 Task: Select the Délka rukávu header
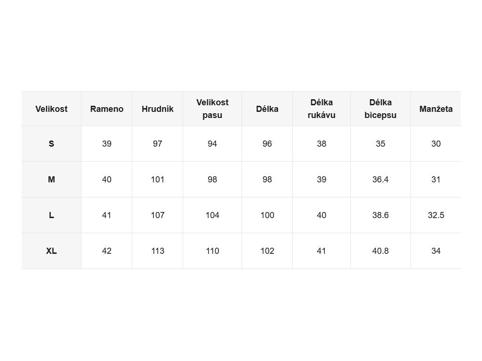(321, 109)
